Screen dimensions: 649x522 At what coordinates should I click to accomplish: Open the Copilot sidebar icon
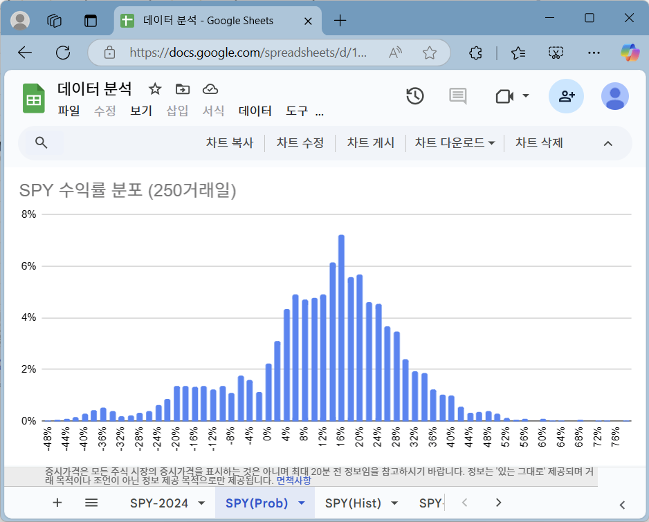(x=630, y=53)
